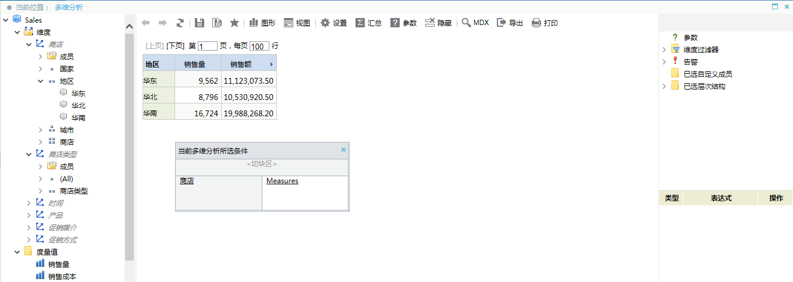
Task: Select the (All) level in the tree
Action: [x=66, y=179]
